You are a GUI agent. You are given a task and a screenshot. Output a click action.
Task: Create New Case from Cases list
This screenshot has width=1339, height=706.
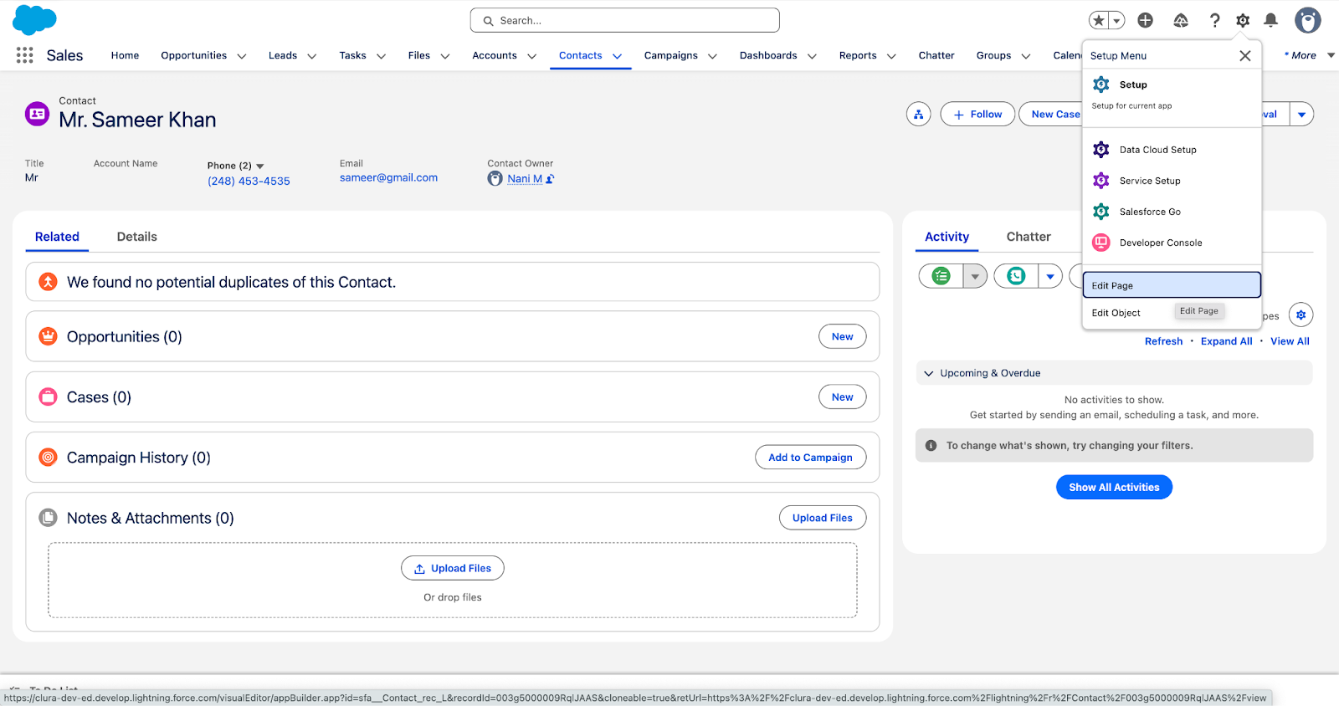point(843,397)
